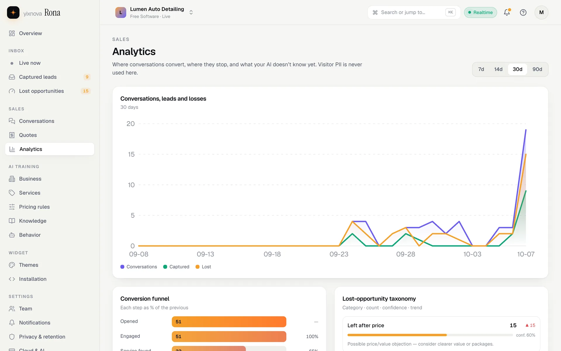Image resolution: width=561 pixels, height=351 pixels.
Task: Click the Conversations chat bubbles icon
Action: tap(12, 121)
